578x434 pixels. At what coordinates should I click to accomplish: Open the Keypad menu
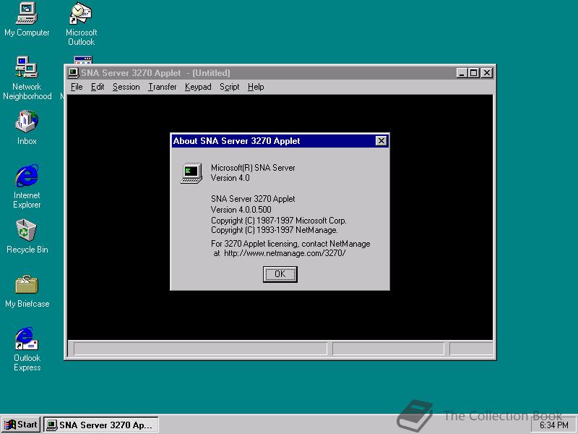(198, 87)
